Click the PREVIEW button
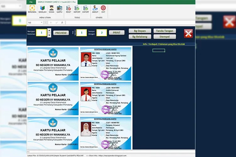 click(61, 33)
